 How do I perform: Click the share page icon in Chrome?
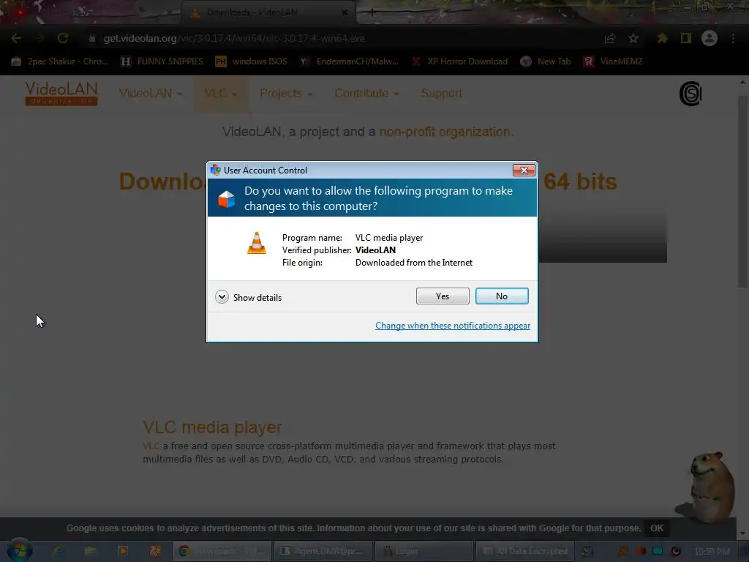[609, 38]
